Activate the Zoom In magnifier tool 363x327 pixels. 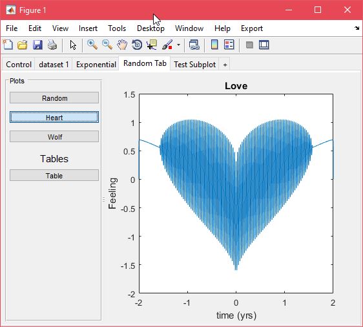coord(92,45)
